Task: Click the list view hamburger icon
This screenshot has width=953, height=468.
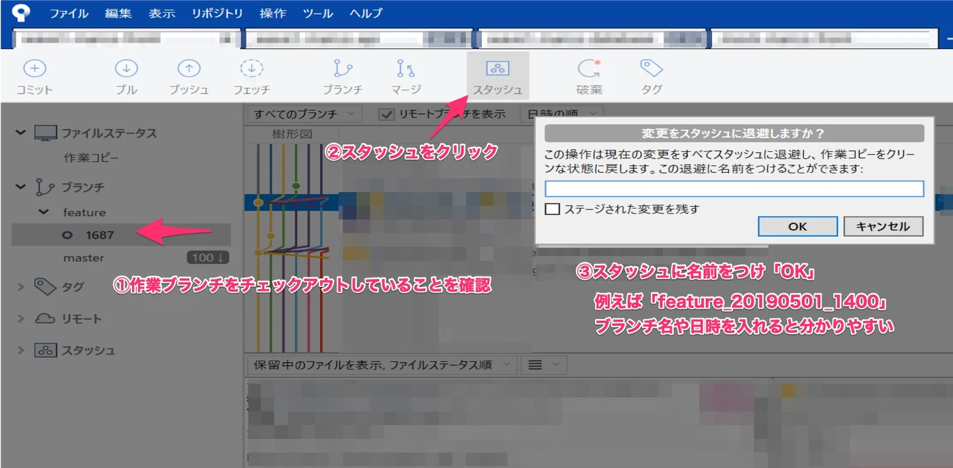Action: (535, 365)
